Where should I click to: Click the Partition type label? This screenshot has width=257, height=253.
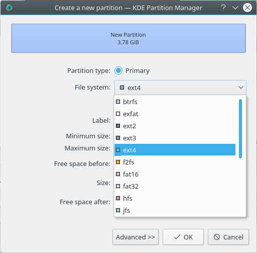89,71
